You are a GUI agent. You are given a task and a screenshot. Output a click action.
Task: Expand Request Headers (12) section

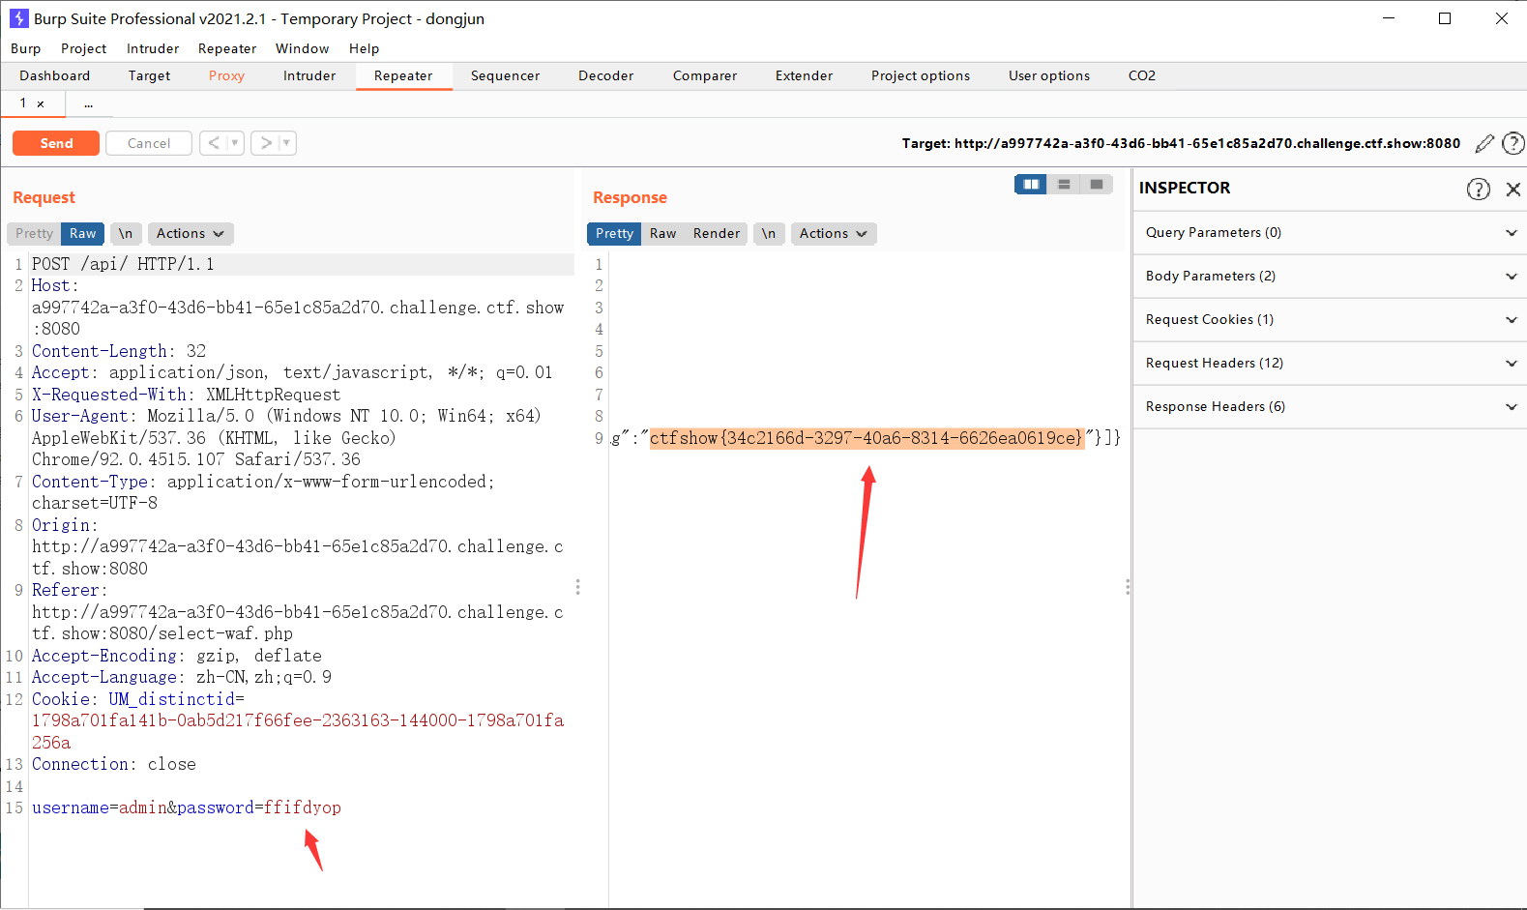click(x=1330, y=364)
